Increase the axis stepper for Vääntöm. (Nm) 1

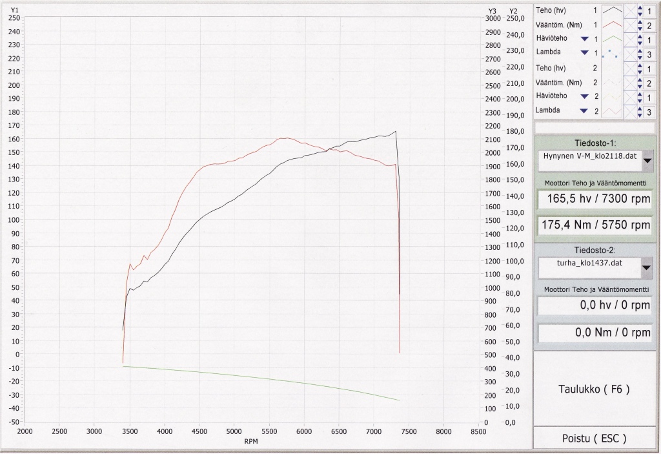(x=640, y=21)
